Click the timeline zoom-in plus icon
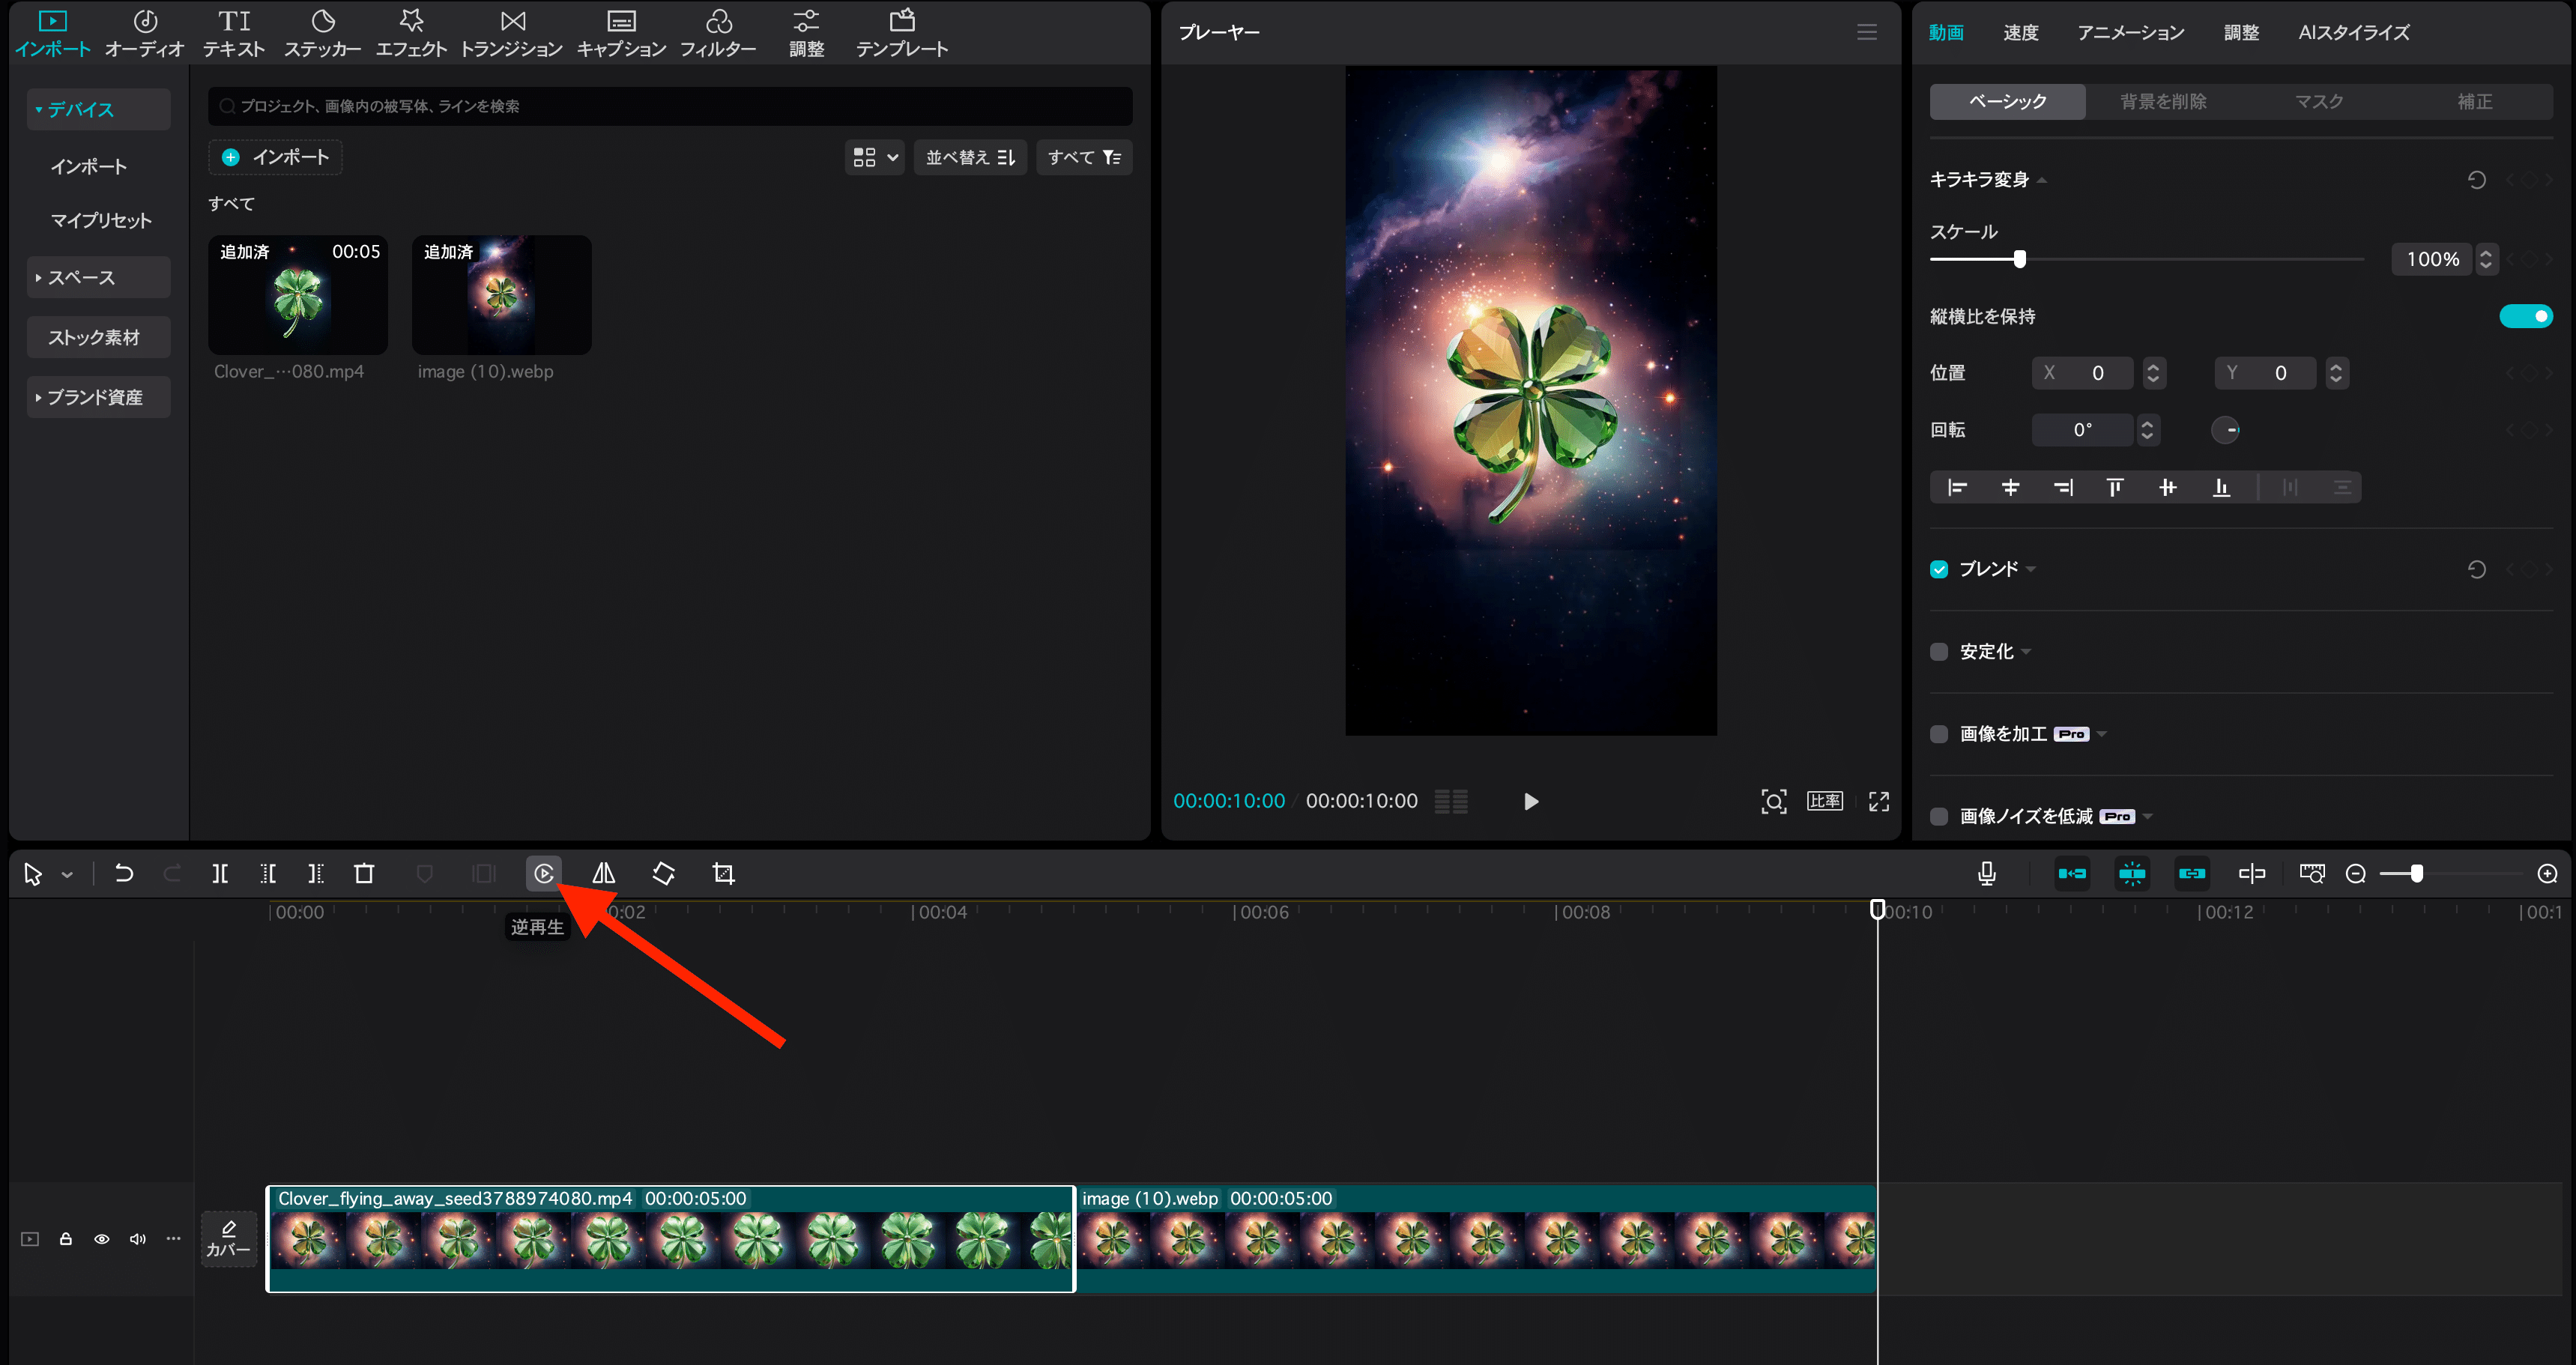 (2547, 874)
